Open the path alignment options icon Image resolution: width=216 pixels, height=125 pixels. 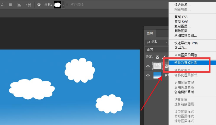pyautogui.click(x=19, y=5)
